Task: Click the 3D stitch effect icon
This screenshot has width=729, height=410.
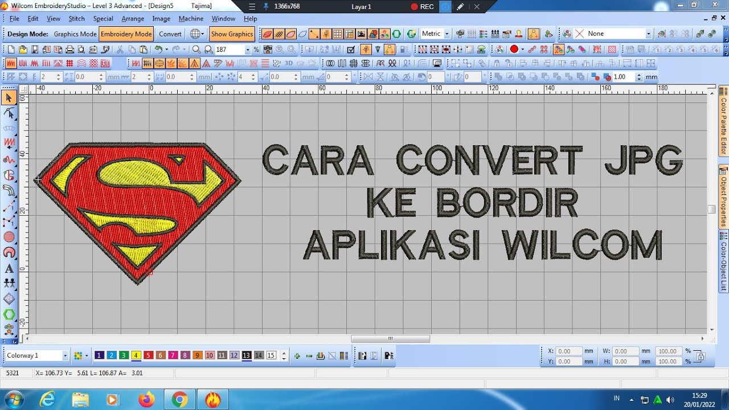Action: [x=289, y=63]
